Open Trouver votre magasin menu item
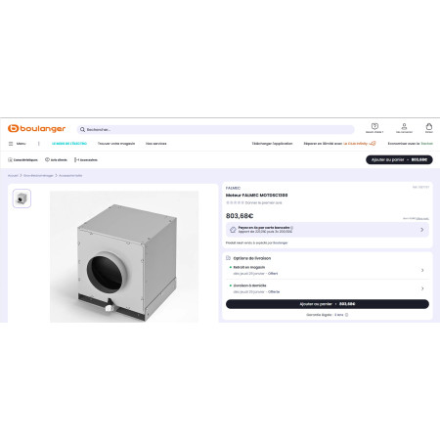Screen dimensions: 440x440 coord(116,144)
